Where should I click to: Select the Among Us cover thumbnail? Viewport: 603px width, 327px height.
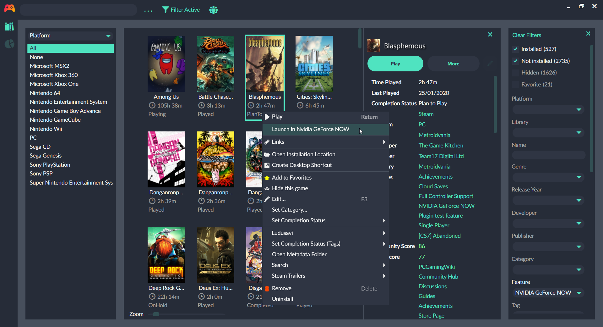pos(166,64)
